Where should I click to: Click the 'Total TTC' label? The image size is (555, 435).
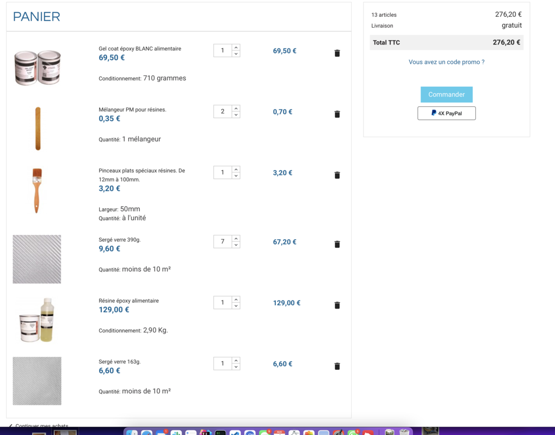click(x=386, y=42)
